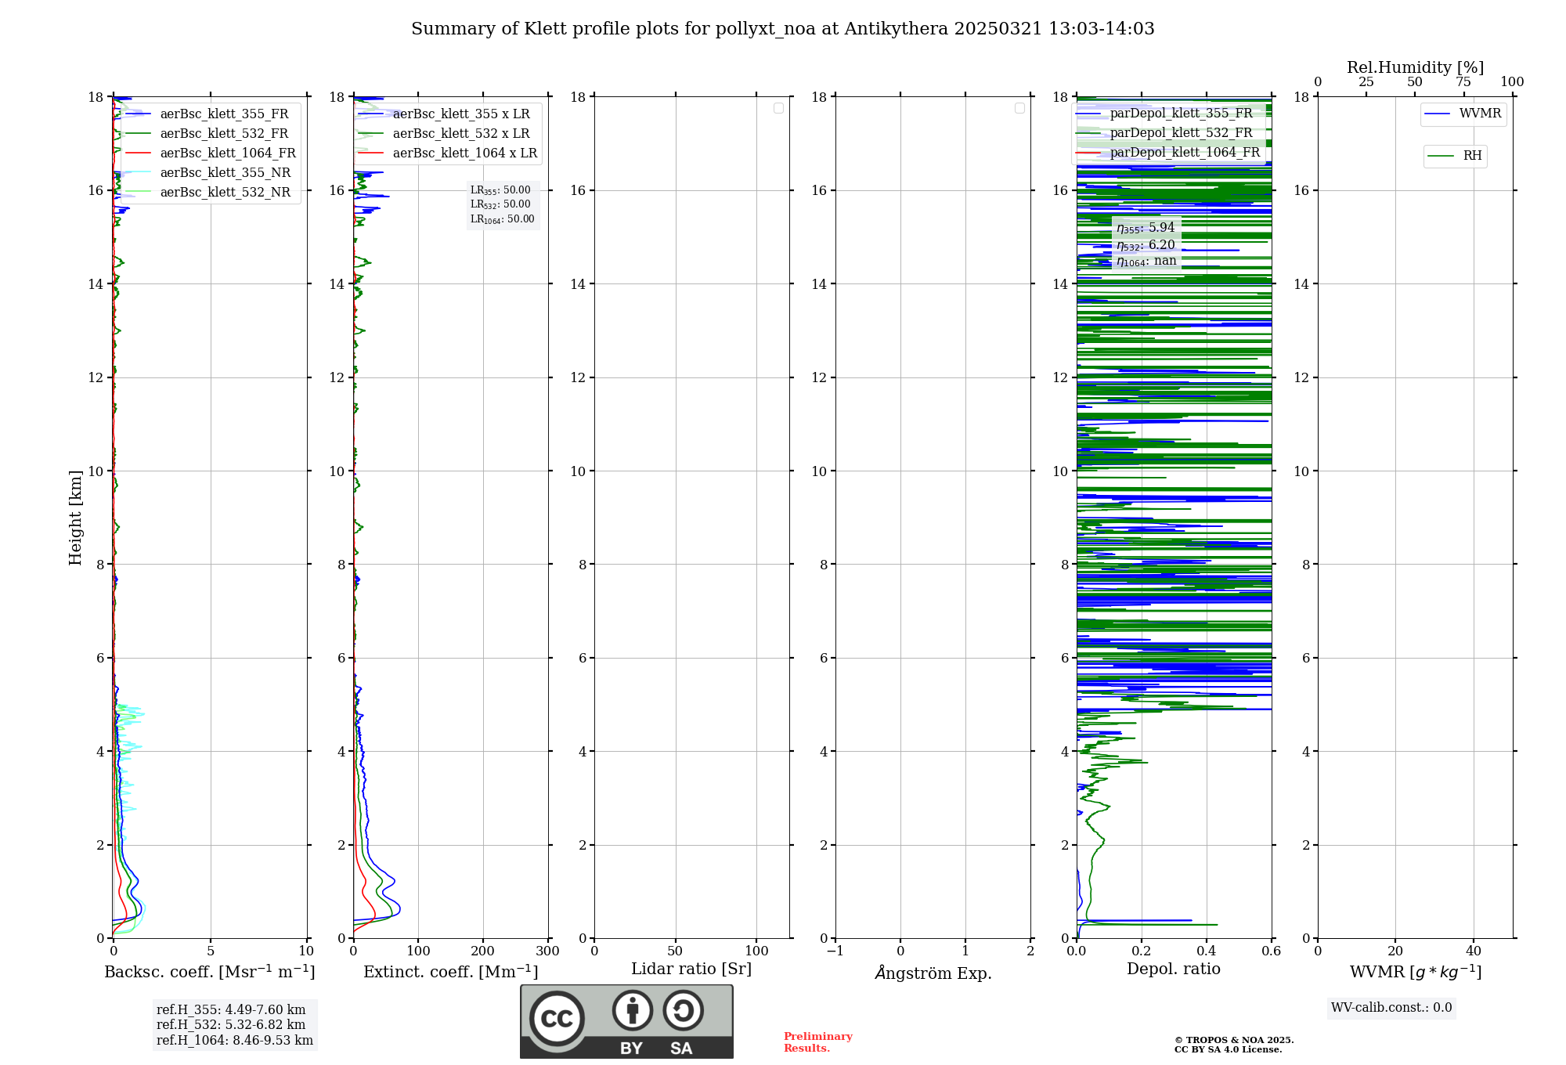Image resolution: width=1566 pixels, height=1065 pixels.
Task: Click the Backsc. coeff. axis label
Action: coord(210,972)
